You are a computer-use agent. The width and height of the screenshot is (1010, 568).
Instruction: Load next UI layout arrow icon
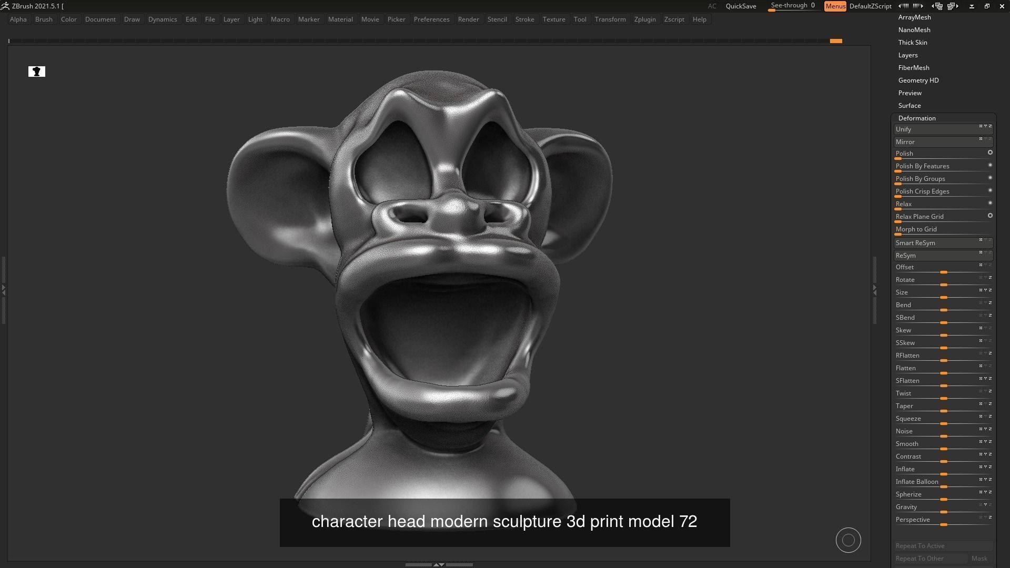pos(953,6)
